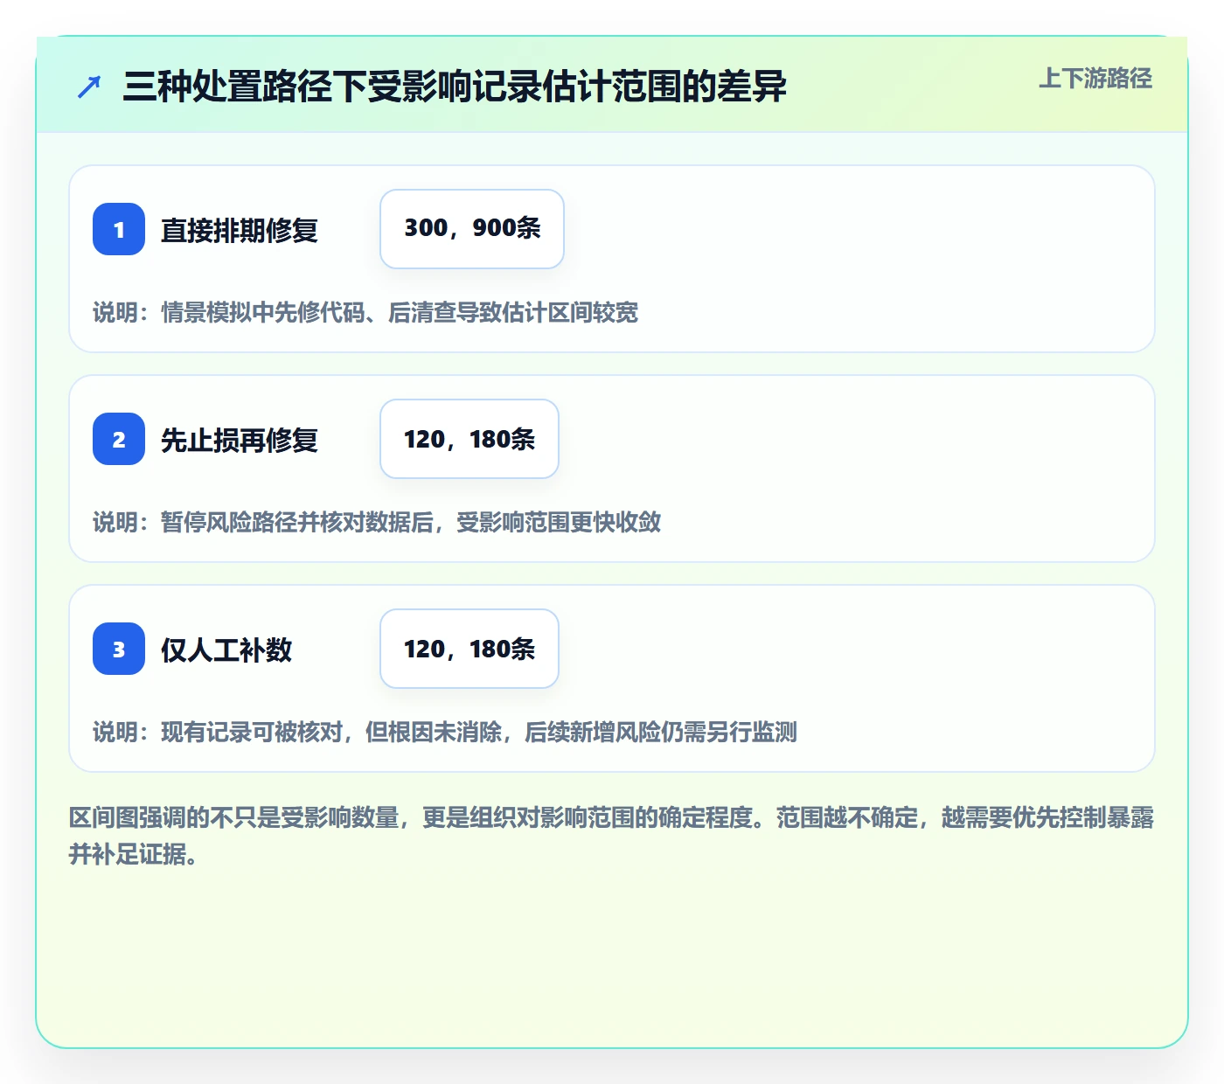Image resolution: width=1224 pixels, height=1084 pixels.
Task: Click the number 1 badge for 直接排期修复
Action: click(119, 229)
